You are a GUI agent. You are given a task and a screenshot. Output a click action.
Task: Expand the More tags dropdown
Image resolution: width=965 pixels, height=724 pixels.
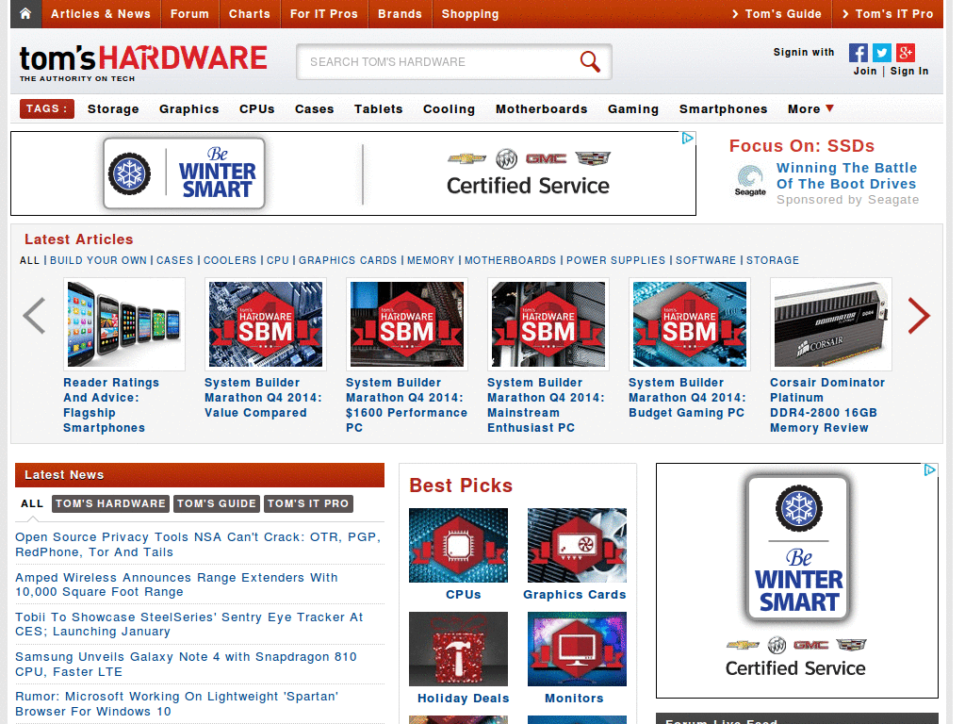click(x=810, y=109)
